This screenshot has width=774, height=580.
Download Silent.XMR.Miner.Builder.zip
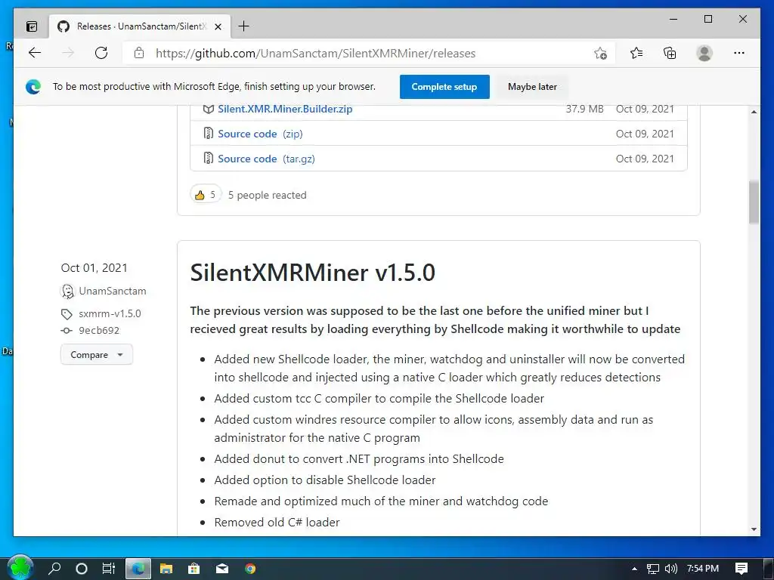coord(285,109)
